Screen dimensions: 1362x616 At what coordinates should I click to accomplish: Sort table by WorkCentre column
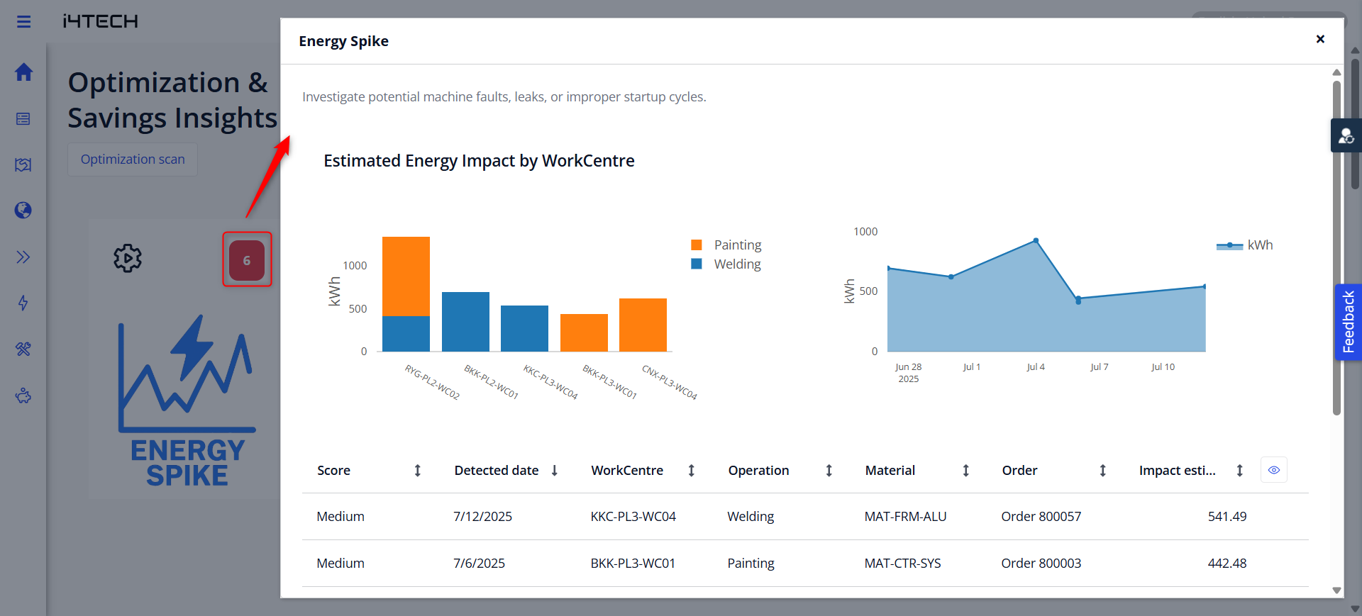tap(692, 471)
